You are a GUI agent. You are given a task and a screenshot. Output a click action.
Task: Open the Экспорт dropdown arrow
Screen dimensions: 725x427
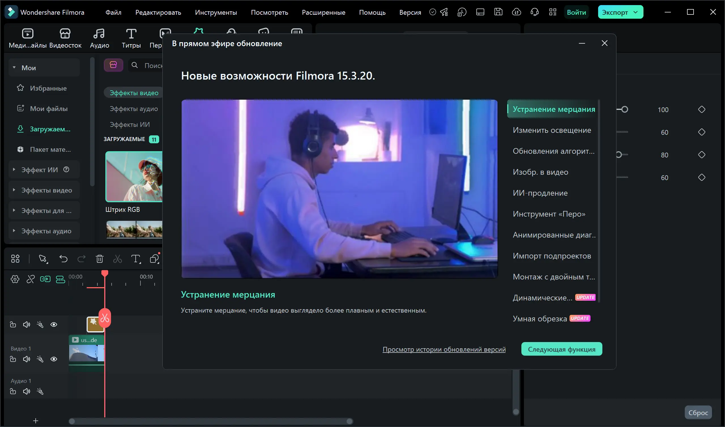coord(636,12)
